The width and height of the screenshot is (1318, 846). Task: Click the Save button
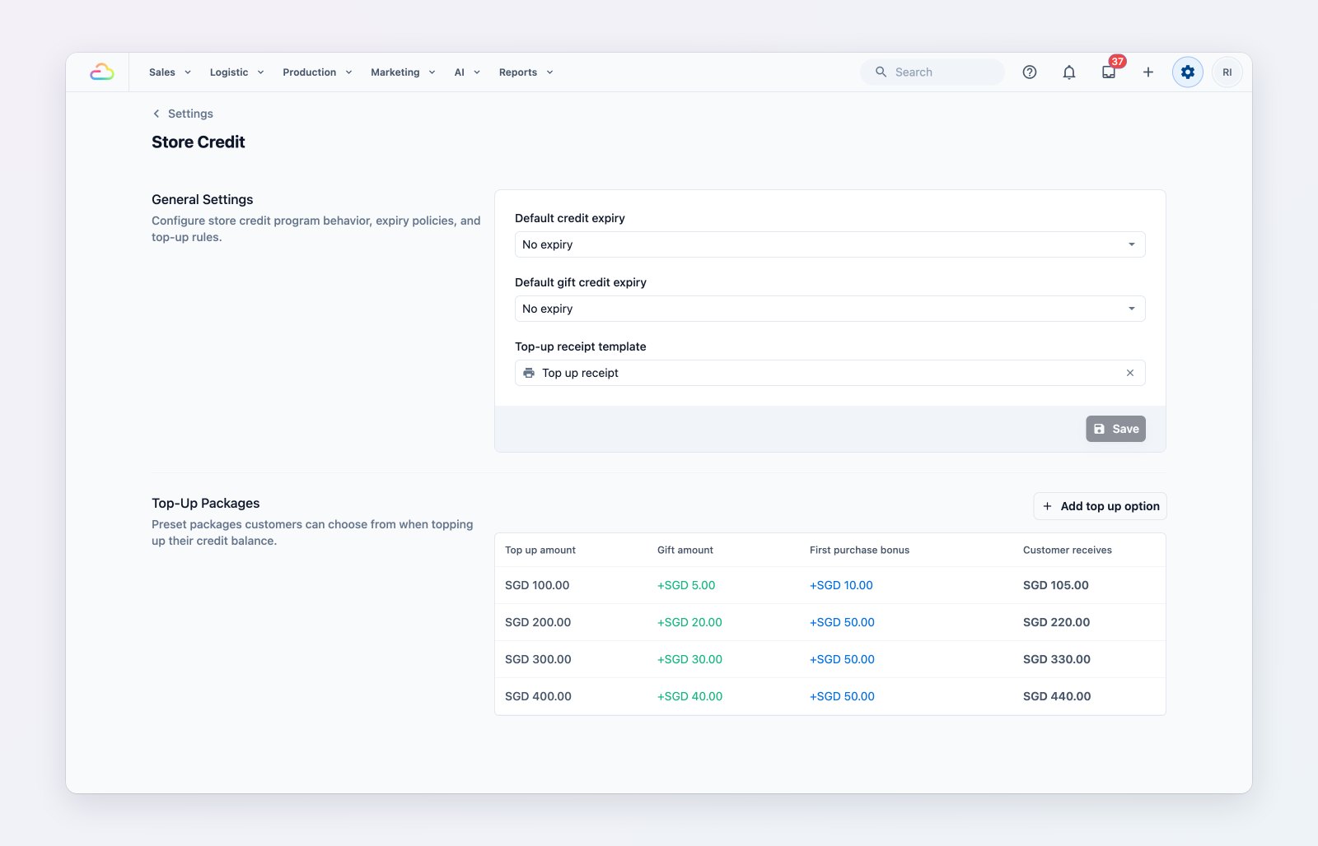1115,429
